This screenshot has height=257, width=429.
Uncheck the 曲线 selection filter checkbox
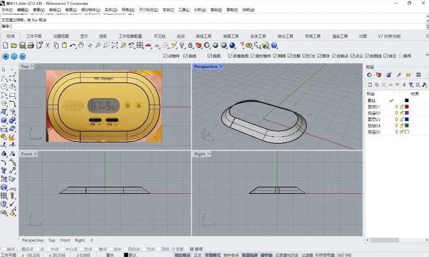(x=186, y=57)
